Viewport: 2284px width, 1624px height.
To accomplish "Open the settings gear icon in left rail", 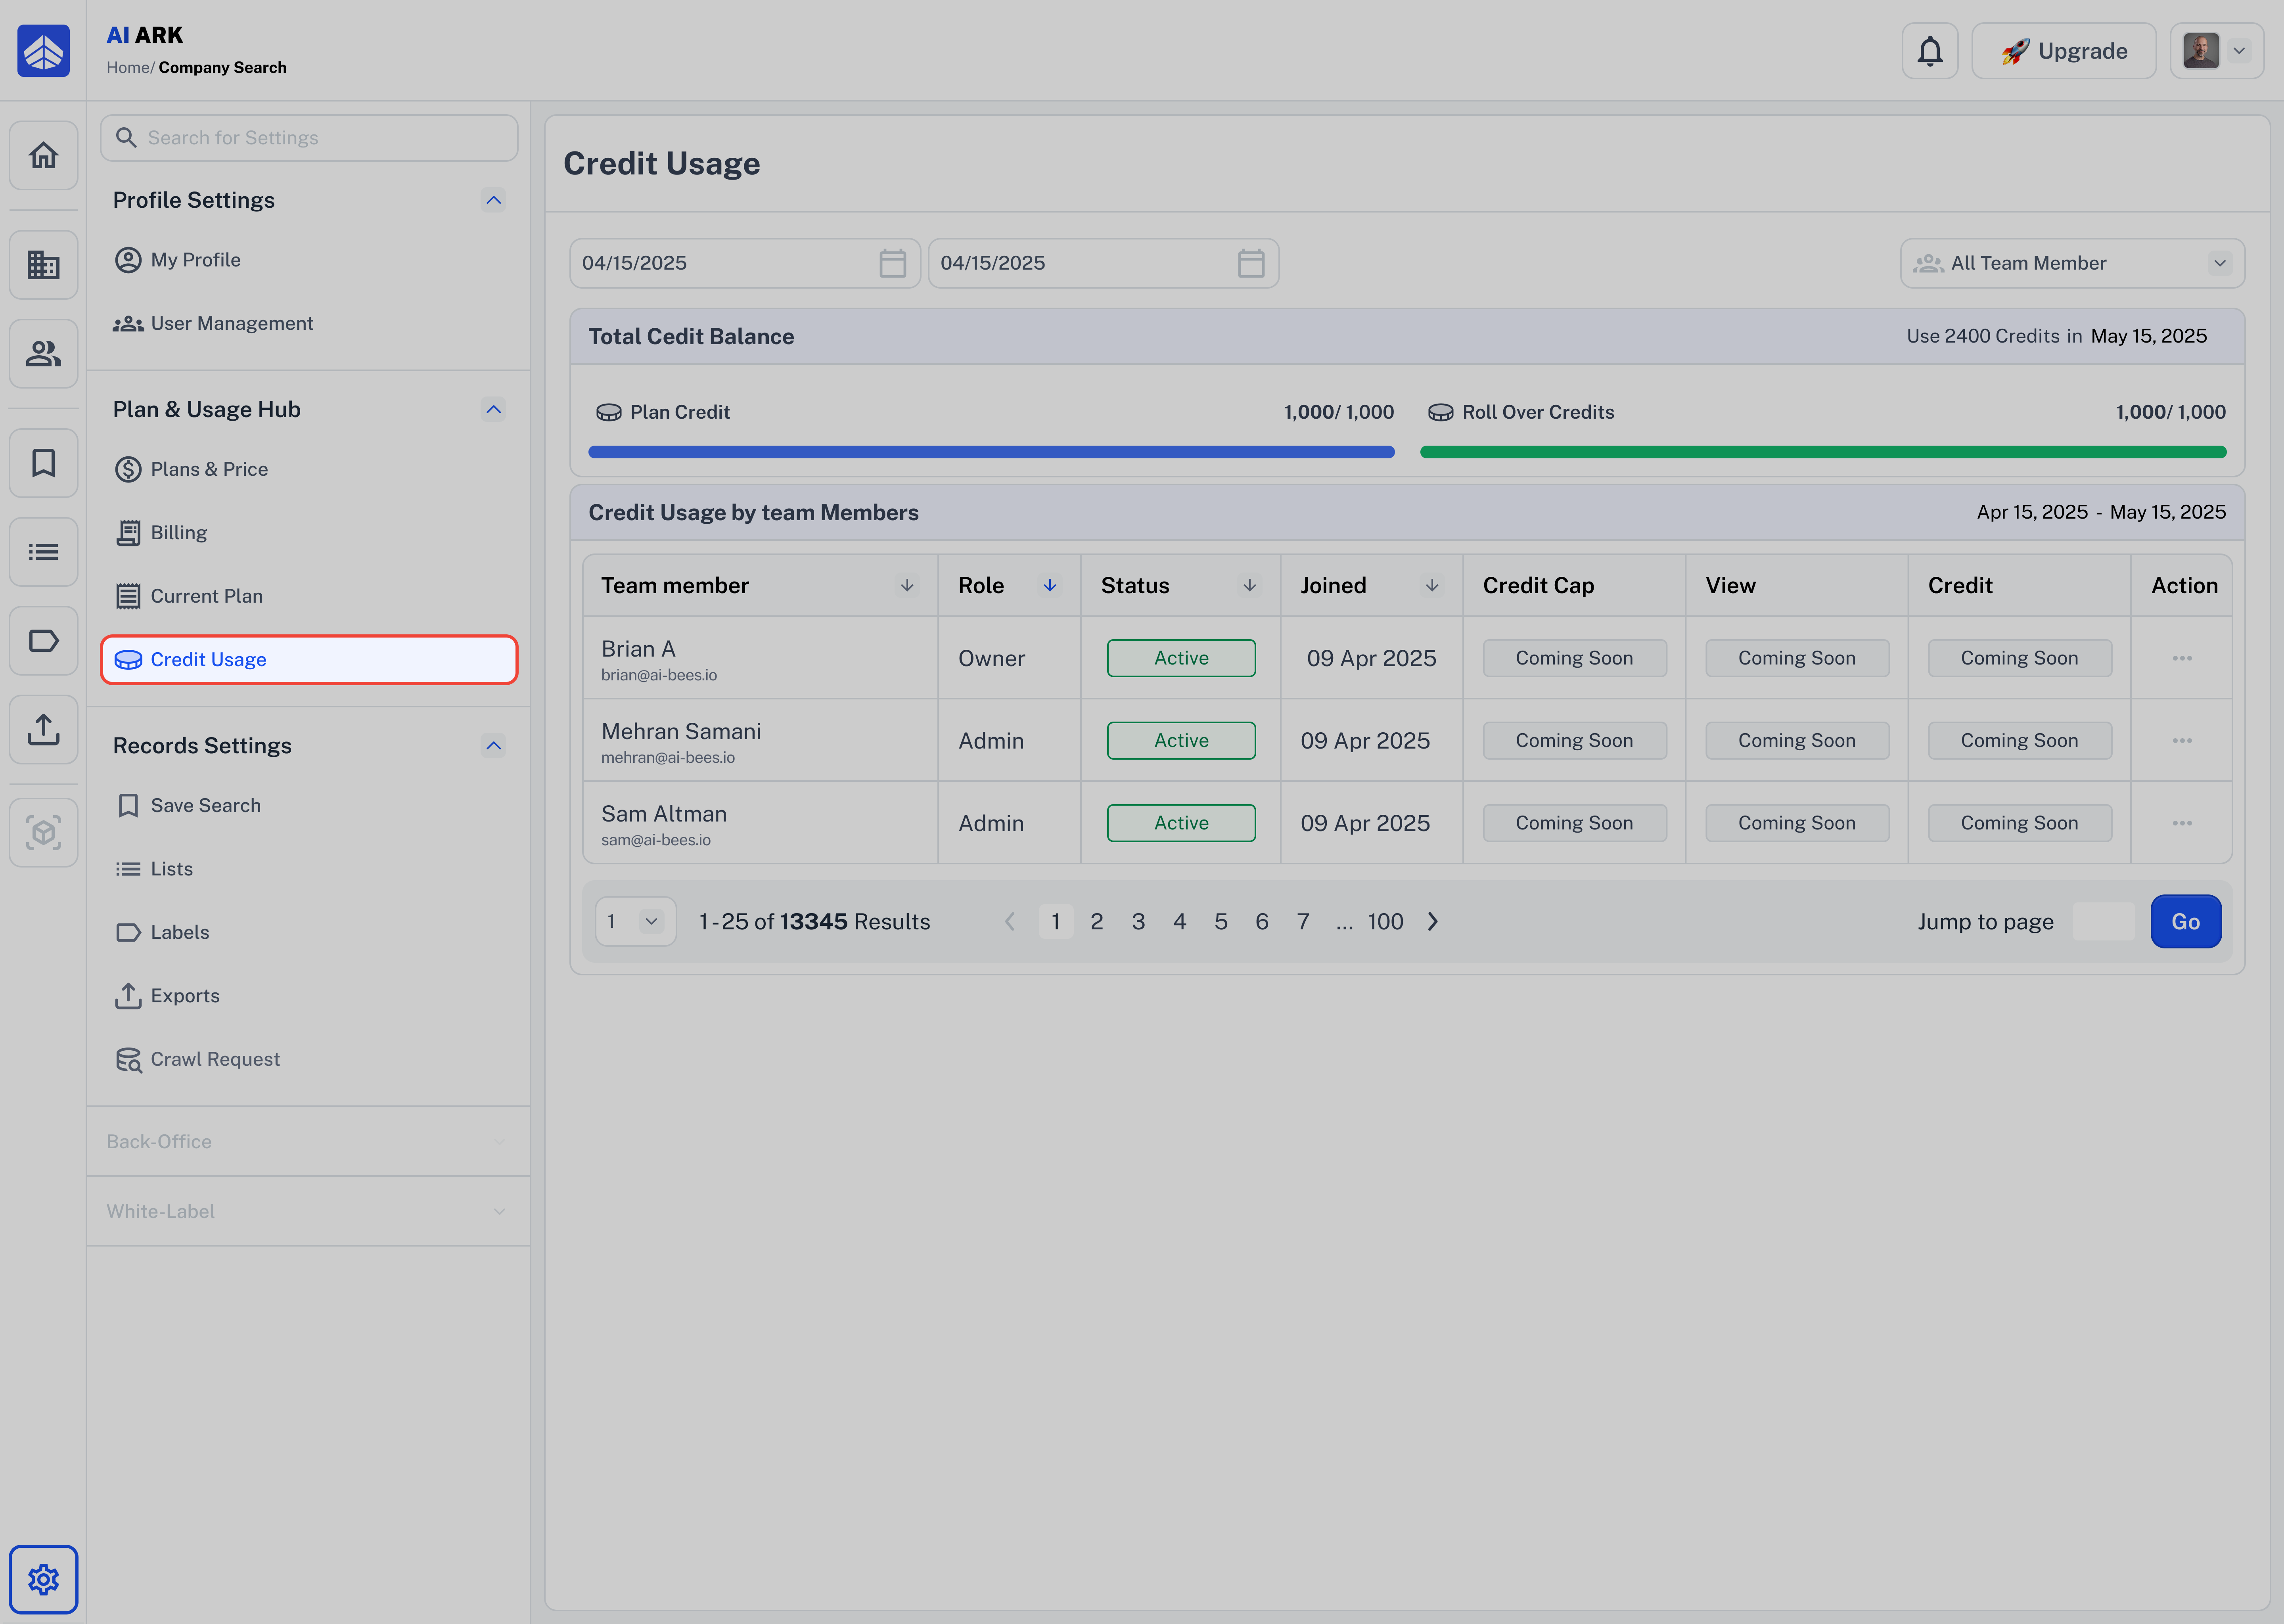I will pyautogui.click(x=43, y=1579).
